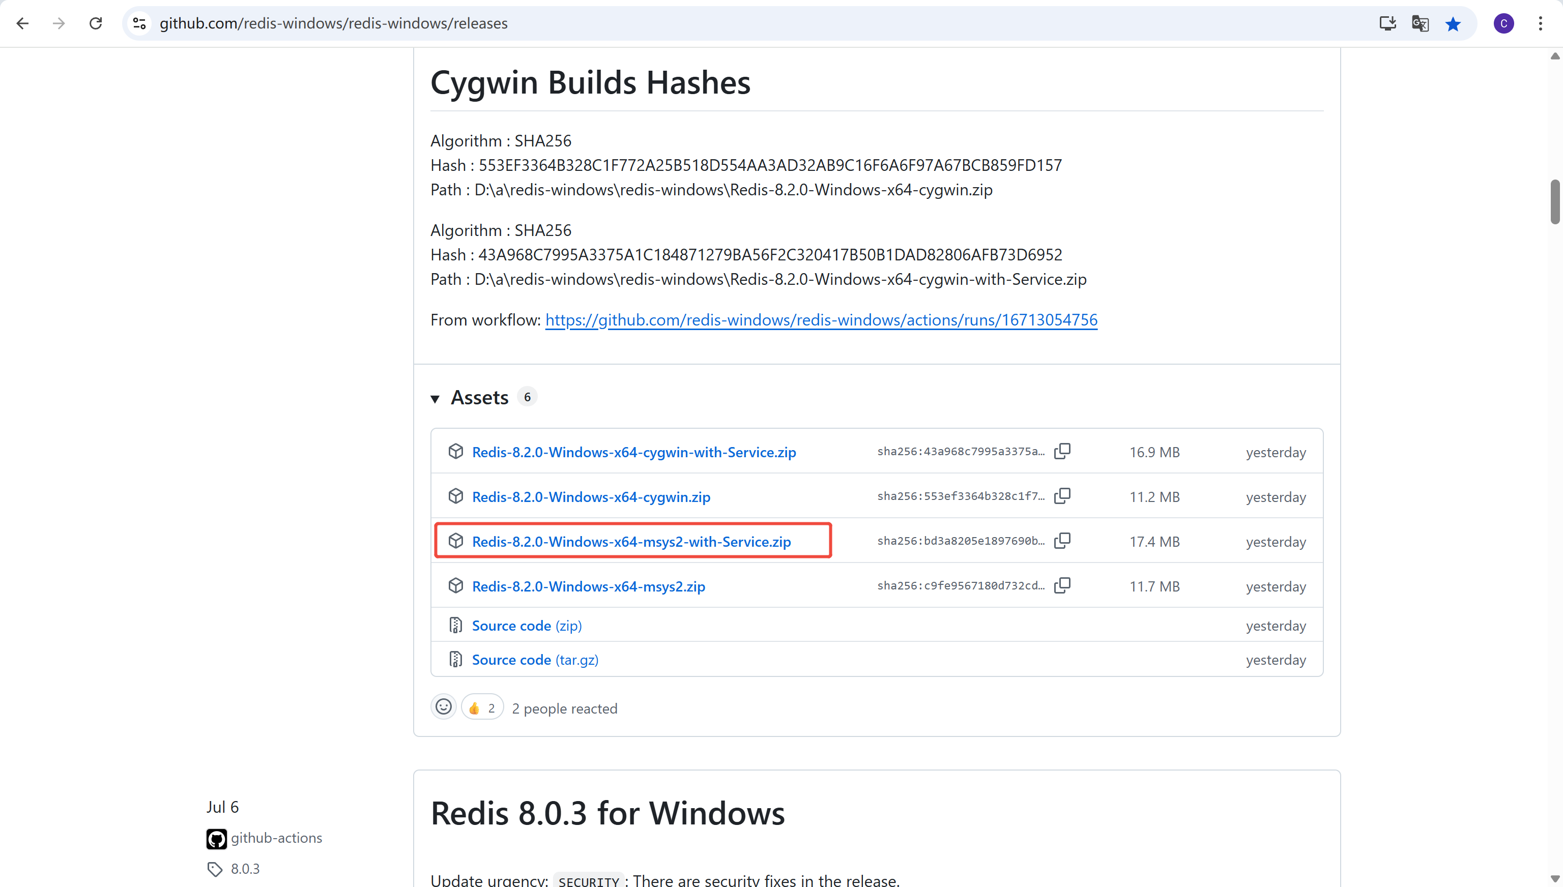Image resolution: width=1563 pixels, height=887 pixels.
Task: Click file-zip icon beside Source code (zip)
Action: tap(456, 625)
